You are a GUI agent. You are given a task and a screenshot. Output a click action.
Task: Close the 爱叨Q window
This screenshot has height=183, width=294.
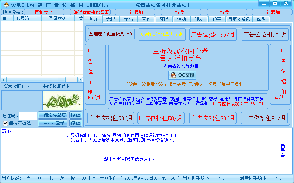(x=286, y=4)
